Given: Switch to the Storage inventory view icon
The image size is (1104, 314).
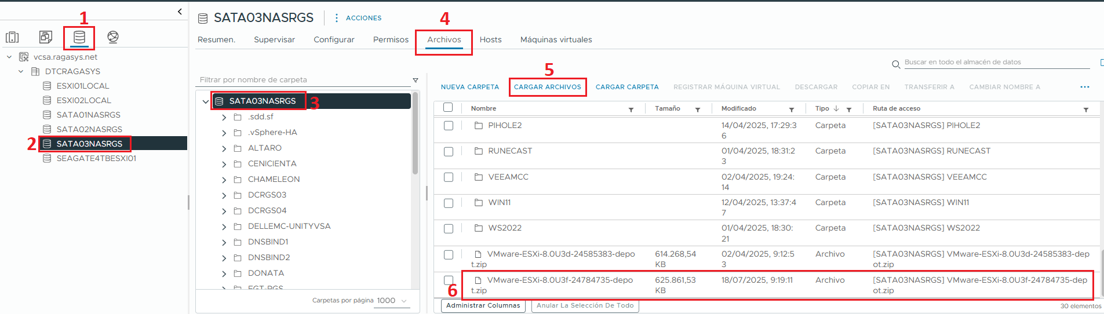Looking at the screenshot, I should click(x=79, y=37).
